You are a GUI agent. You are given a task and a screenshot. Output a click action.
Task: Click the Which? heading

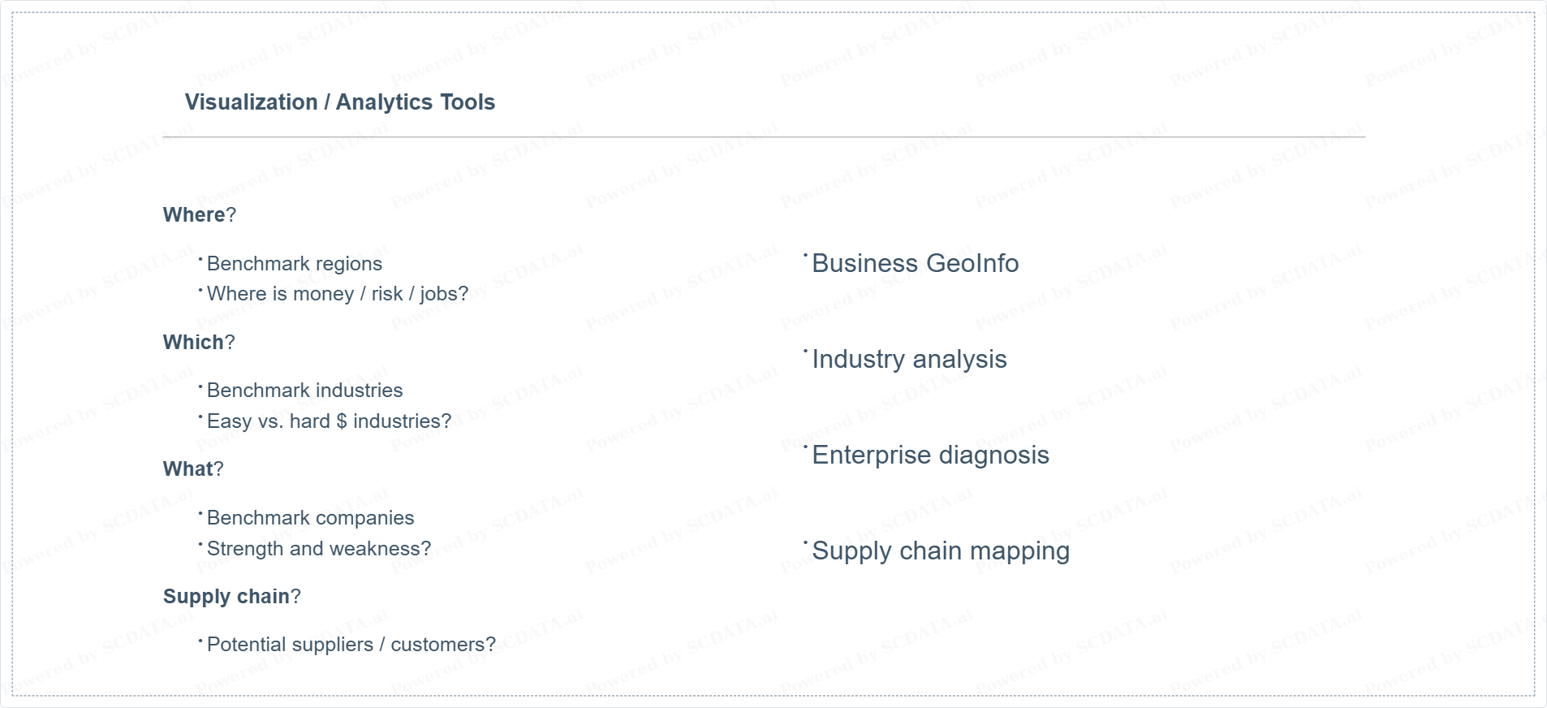[198, 343]
